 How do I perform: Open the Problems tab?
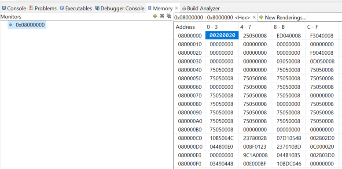click(x=43, y=8)
